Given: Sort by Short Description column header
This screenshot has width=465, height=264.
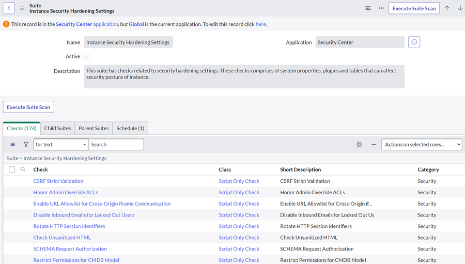Looking at the screenshot, I should click(x=300, y=169).
